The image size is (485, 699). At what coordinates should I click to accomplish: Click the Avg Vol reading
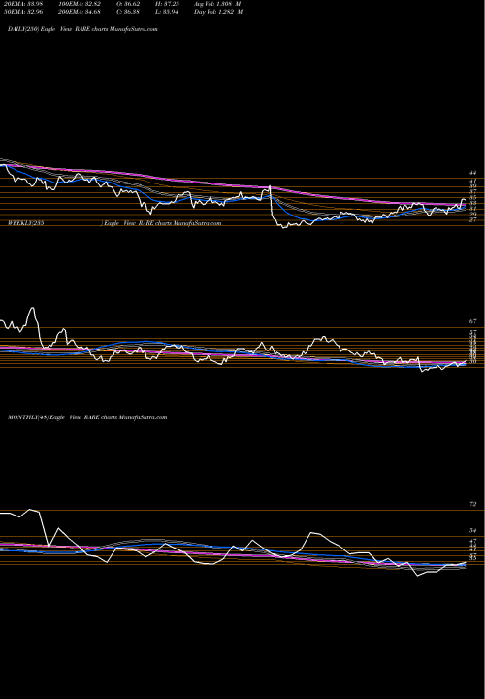(218, 4)
